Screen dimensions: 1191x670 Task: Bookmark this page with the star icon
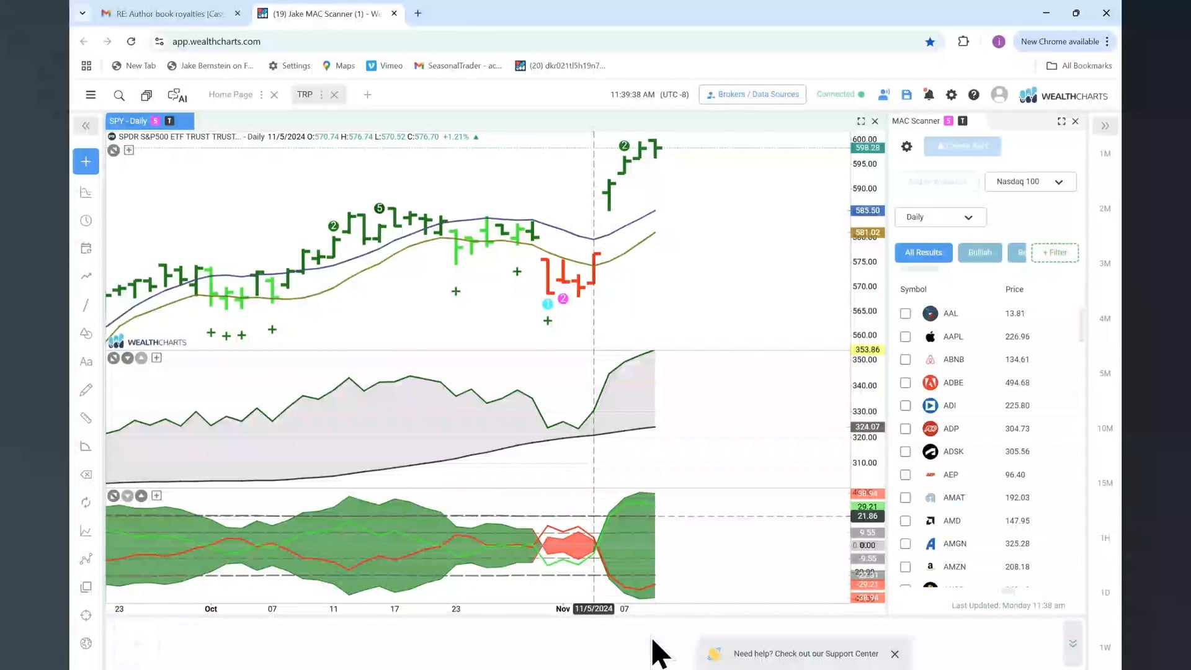pos(929,42)
